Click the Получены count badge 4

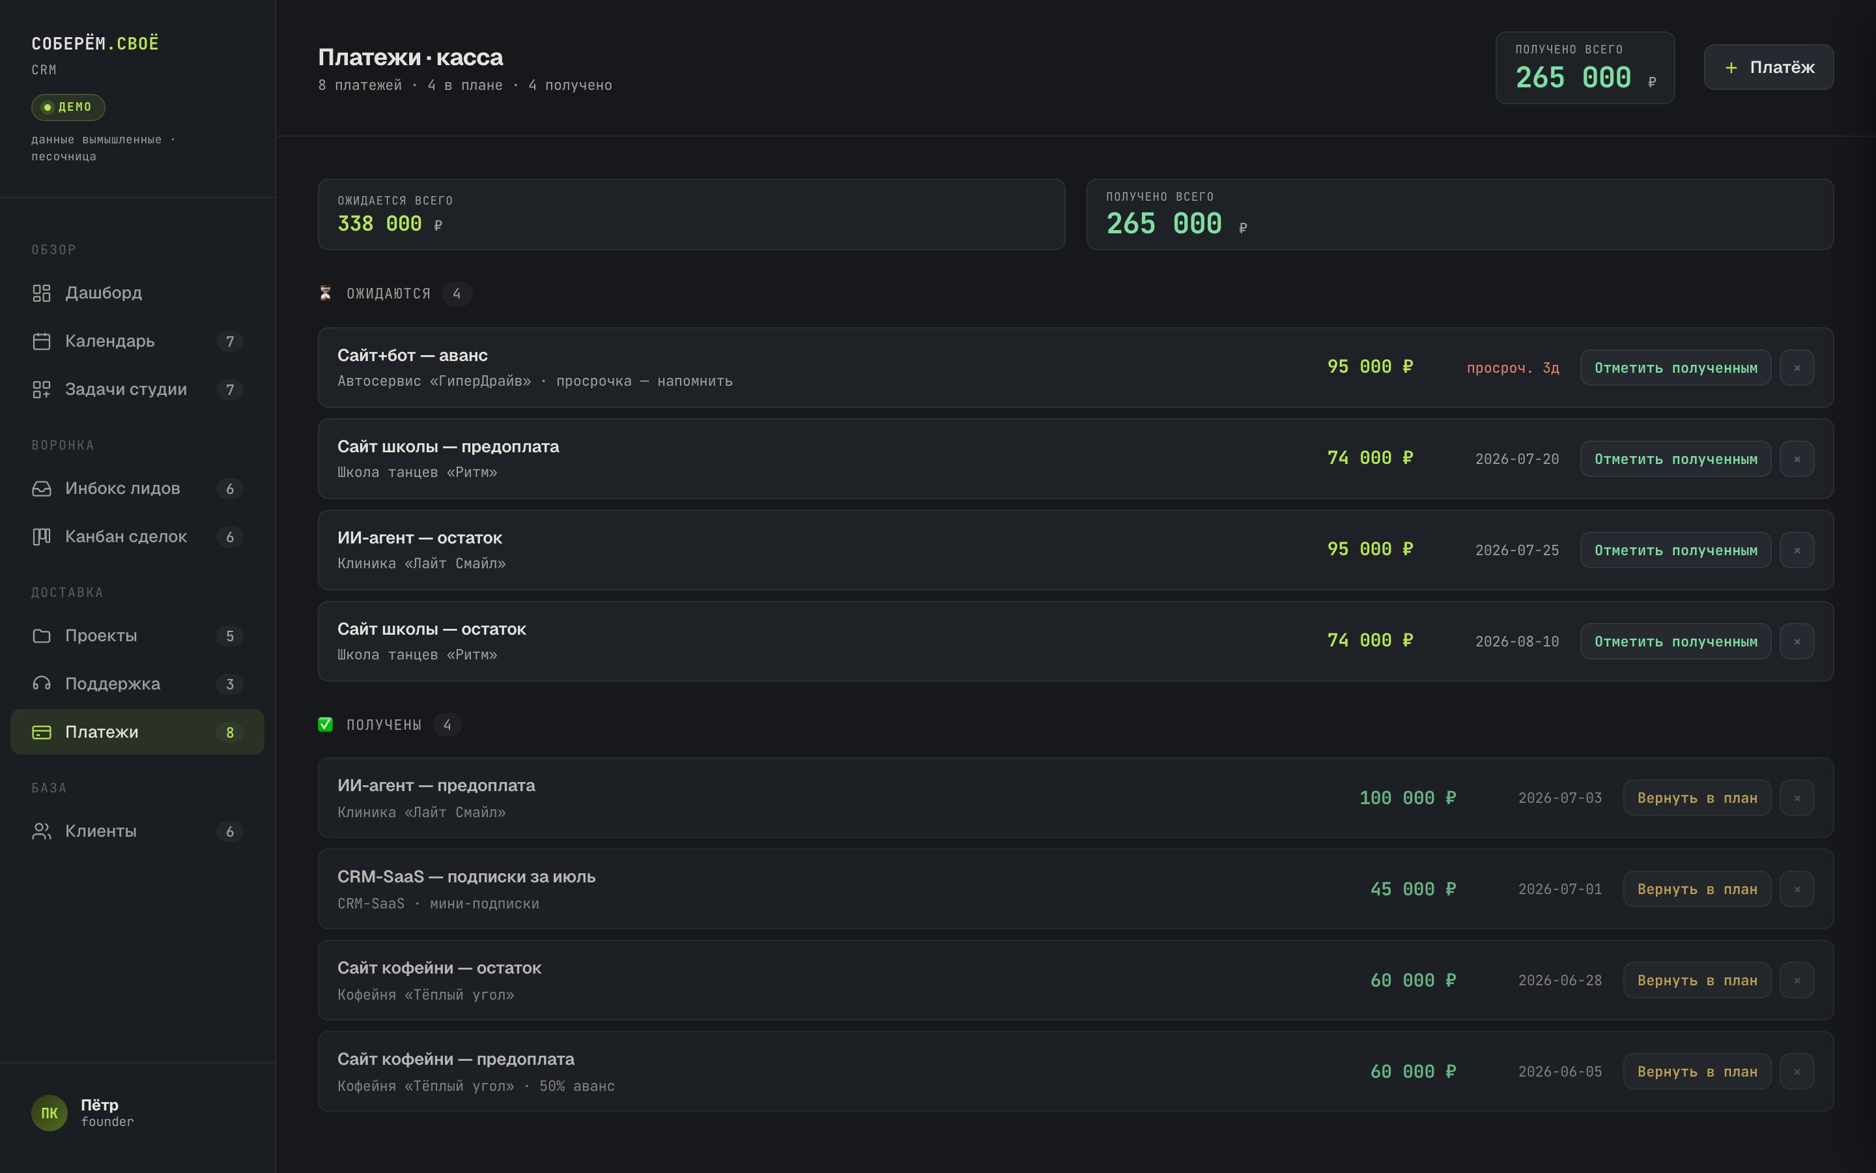click(x=448, y=725)
